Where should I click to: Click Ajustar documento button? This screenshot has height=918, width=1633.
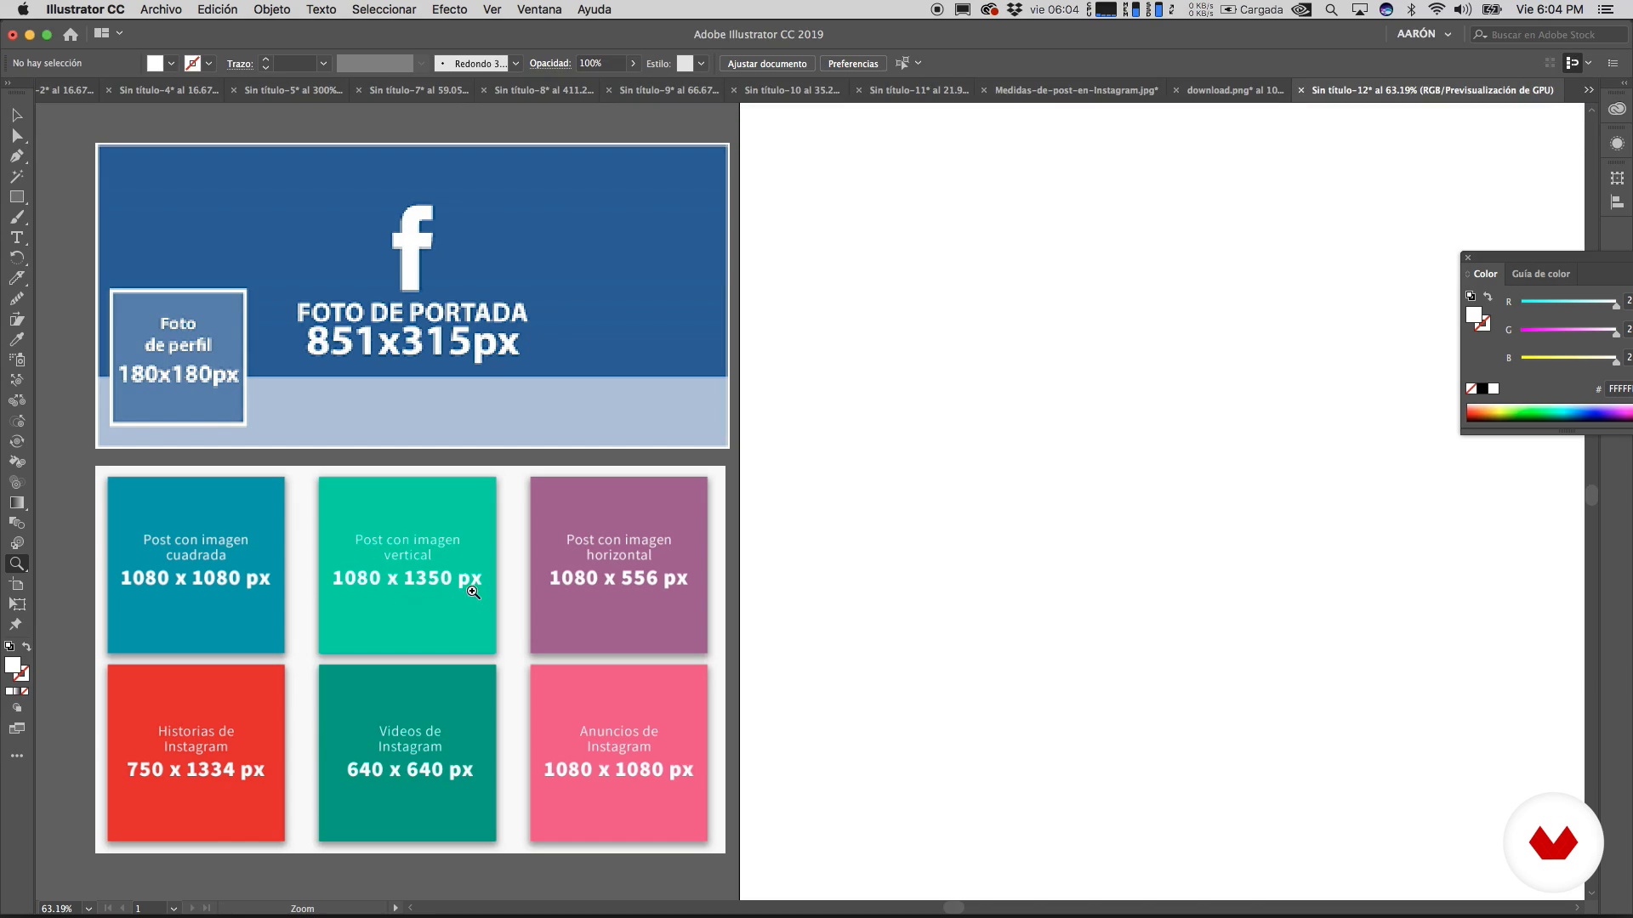point(767,64)
